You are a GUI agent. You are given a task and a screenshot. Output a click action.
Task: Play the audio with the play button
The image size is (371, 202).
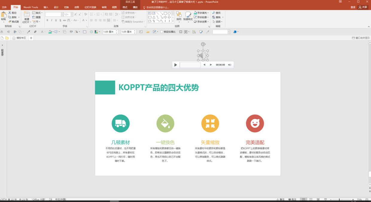click(176, 65)
